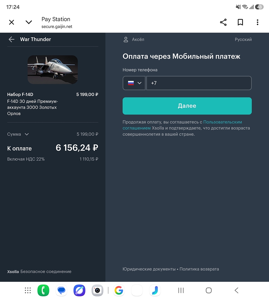Image resolution: width=269 pixels, height=299 pixels.
Task: Click the Номер телефона label
Action: tap(140, 70)
